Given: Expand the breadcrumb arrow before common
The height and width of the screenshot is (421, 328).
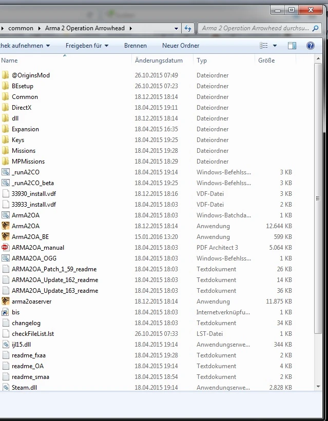Looking at the screenshot, I should [2, 28].
